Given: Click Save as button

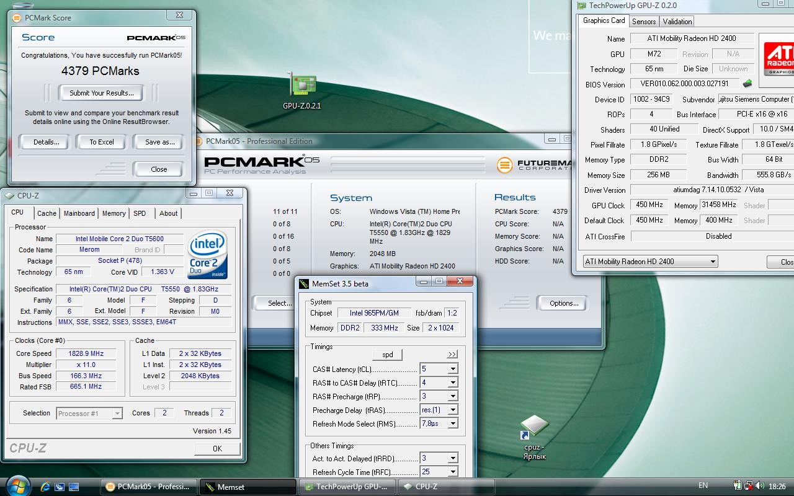Looking at the screenshot, I should [159, 142].
